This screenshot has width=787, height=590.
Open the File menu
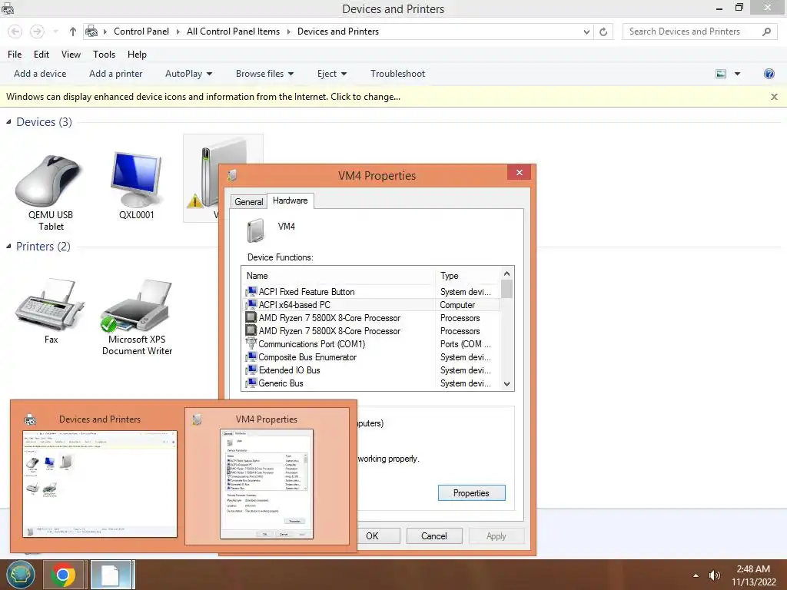[x=15, y=55]
